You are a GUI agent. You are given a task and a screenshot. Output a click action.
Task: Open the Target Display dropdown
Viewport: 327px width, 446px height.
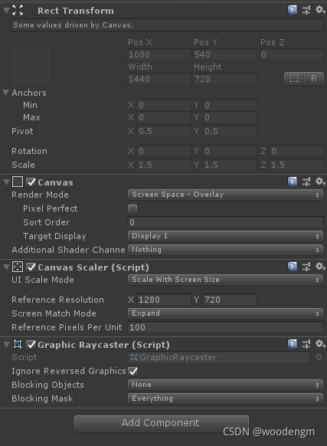pyautogui.click(x=225, y=236)
